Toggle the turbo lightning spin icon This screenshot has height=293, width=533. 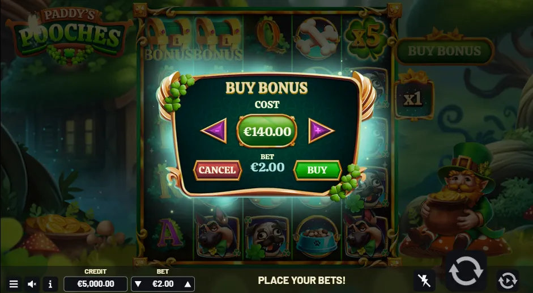(424, 281)
